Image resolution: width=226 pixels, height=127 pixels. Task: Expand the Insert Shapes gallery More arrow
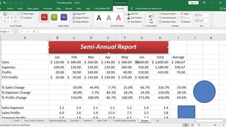tap(18, 21)
